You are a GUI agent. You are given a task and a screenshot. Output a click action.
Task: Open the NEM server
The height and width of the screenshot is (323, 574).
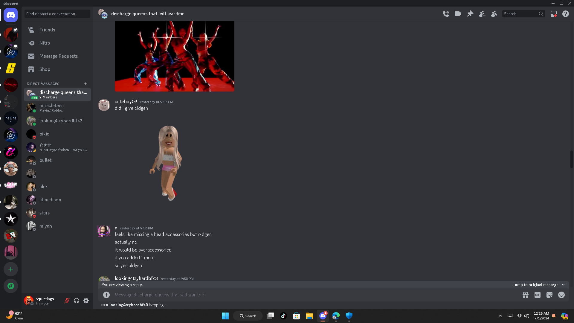tap(11, 118)
